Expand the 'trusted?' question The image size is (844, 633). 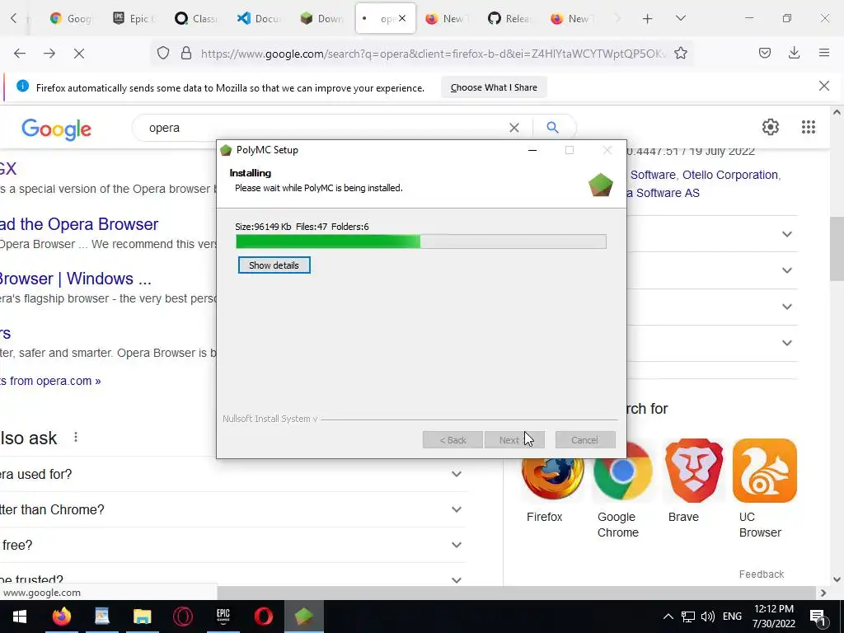coord(232,579)
